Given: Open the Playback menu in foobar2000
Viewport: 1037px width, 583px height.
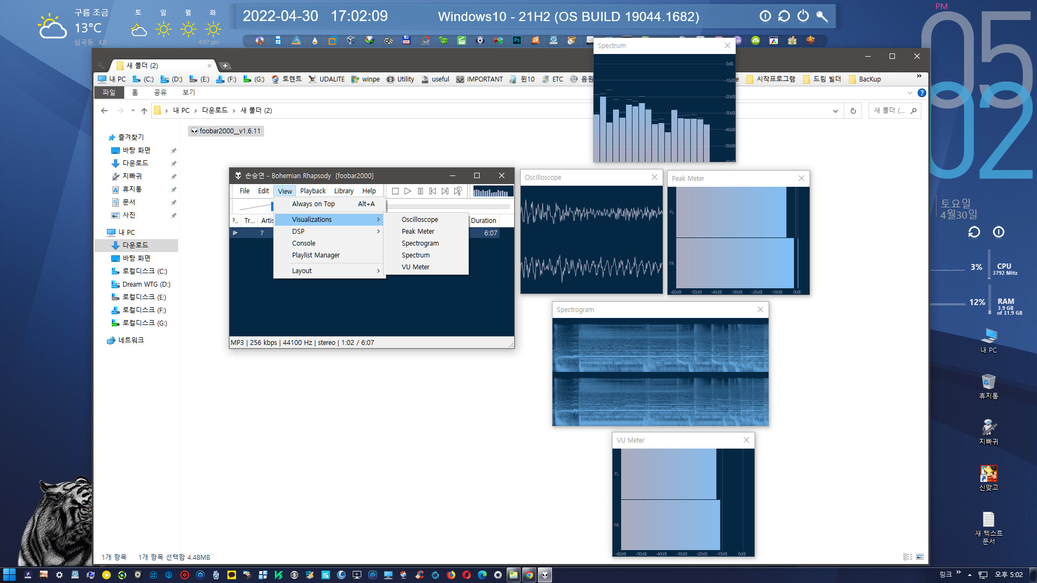Looking at the screenshot, I should (x=313, y=191).
